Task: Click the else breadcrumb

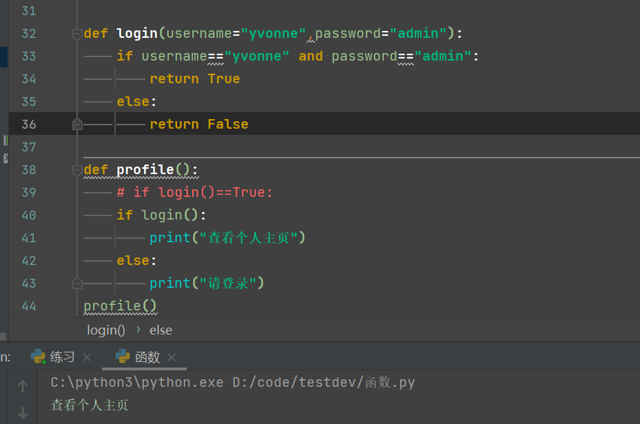Action: click(x=161, y=330)
